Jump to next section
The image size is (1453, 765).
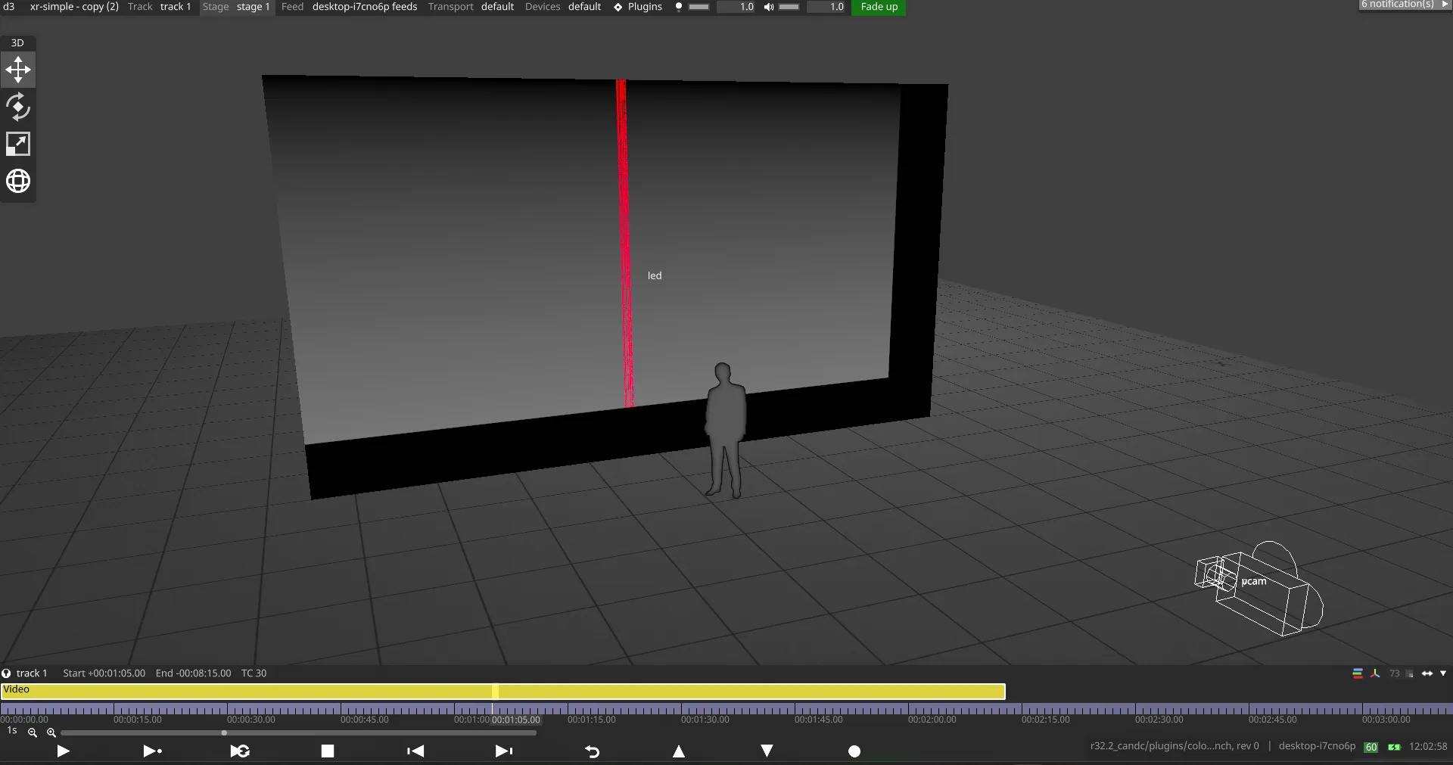pos(503,751)
